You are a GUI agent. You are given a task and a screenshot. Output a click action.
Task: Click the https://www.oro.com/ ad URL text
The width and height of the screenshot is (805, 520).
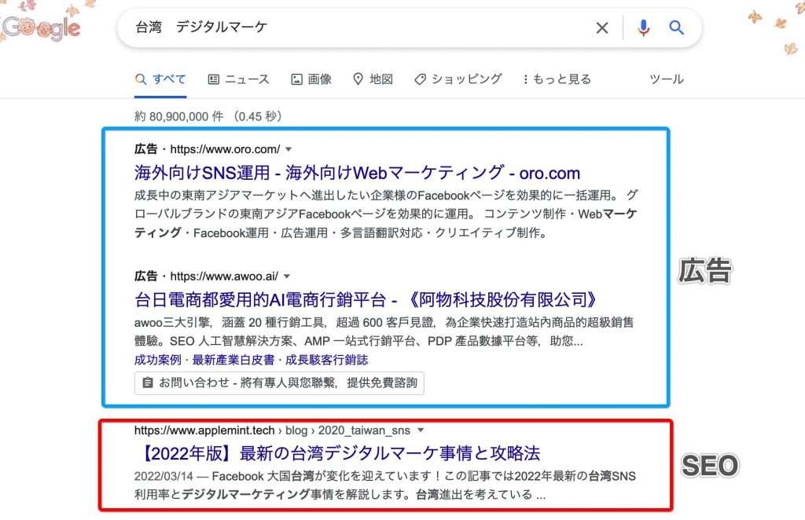coord(225,149)
